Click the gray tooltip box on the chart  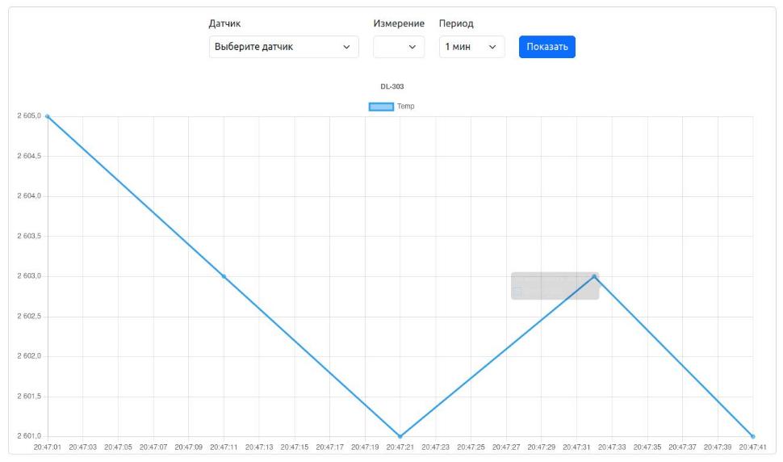pos(554,286)
